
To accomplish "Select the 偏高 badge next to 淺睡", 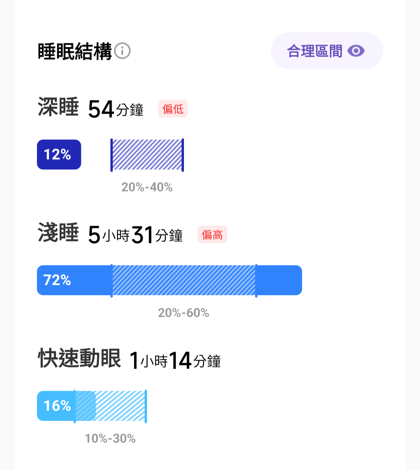I will point(212,235).
